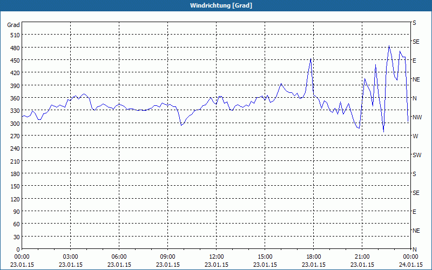Click the 03:00 time axis label
This screenshot has width=432, height=270.
[x=71, y=256]
